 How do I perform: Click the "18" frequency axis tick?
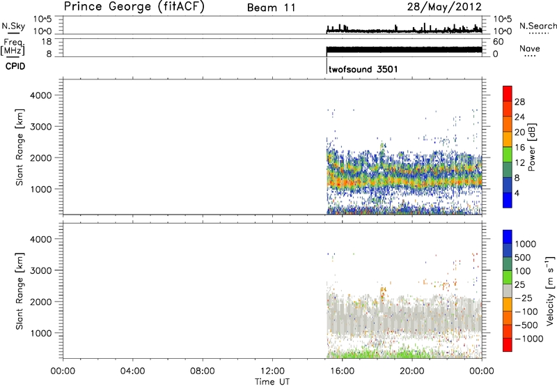(x=47, y=42)
